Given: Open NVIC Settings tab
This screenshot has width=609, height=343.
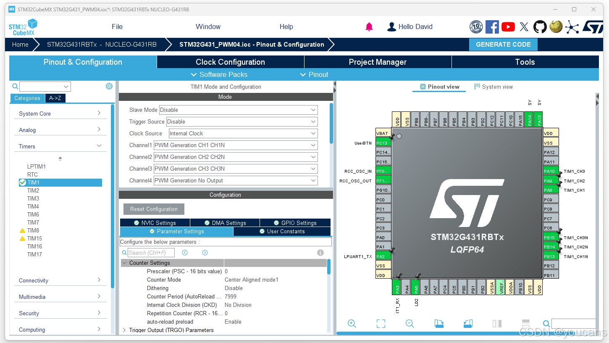Looking at the screenshot, I should 155,223.
